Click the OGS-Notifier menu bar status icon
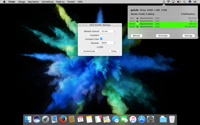The height and width of the screenshot is (125, 200). tap(164, 2)
